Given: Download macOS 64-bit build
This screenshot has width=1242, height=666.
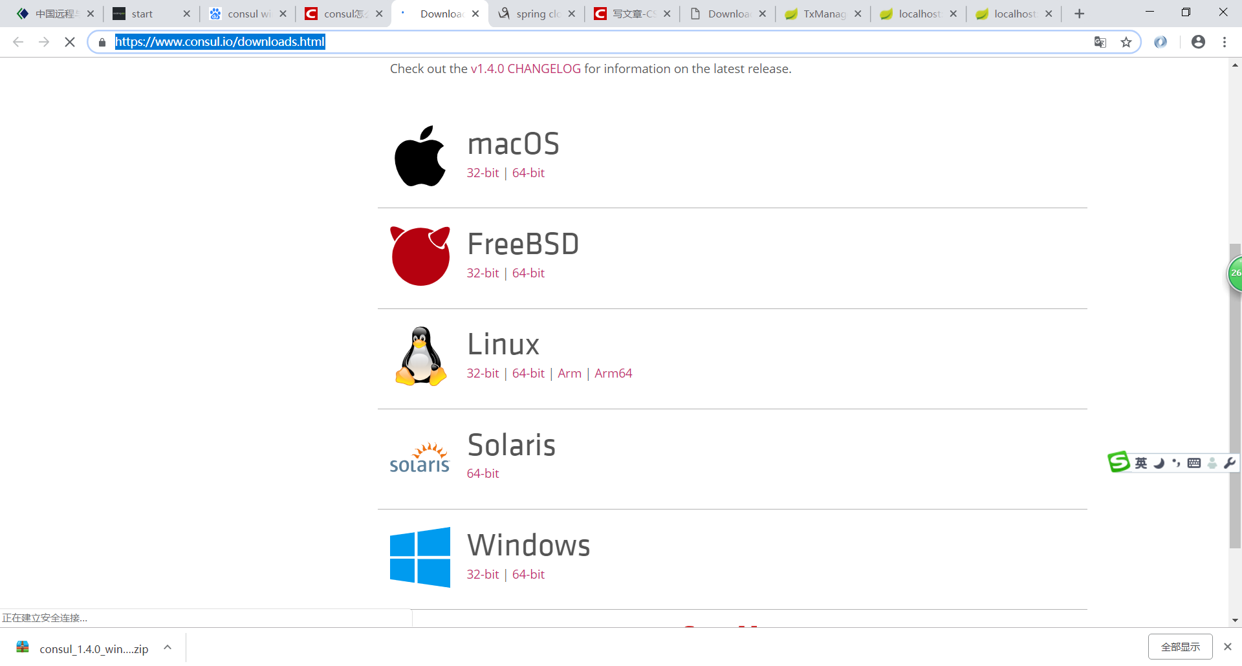Looking at the screenshot, I should click(x=528, y=173).
